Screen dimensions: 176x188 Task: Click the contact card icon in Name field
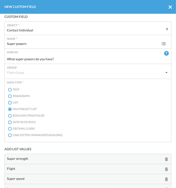pyautogui.click(x=163, y=44)
